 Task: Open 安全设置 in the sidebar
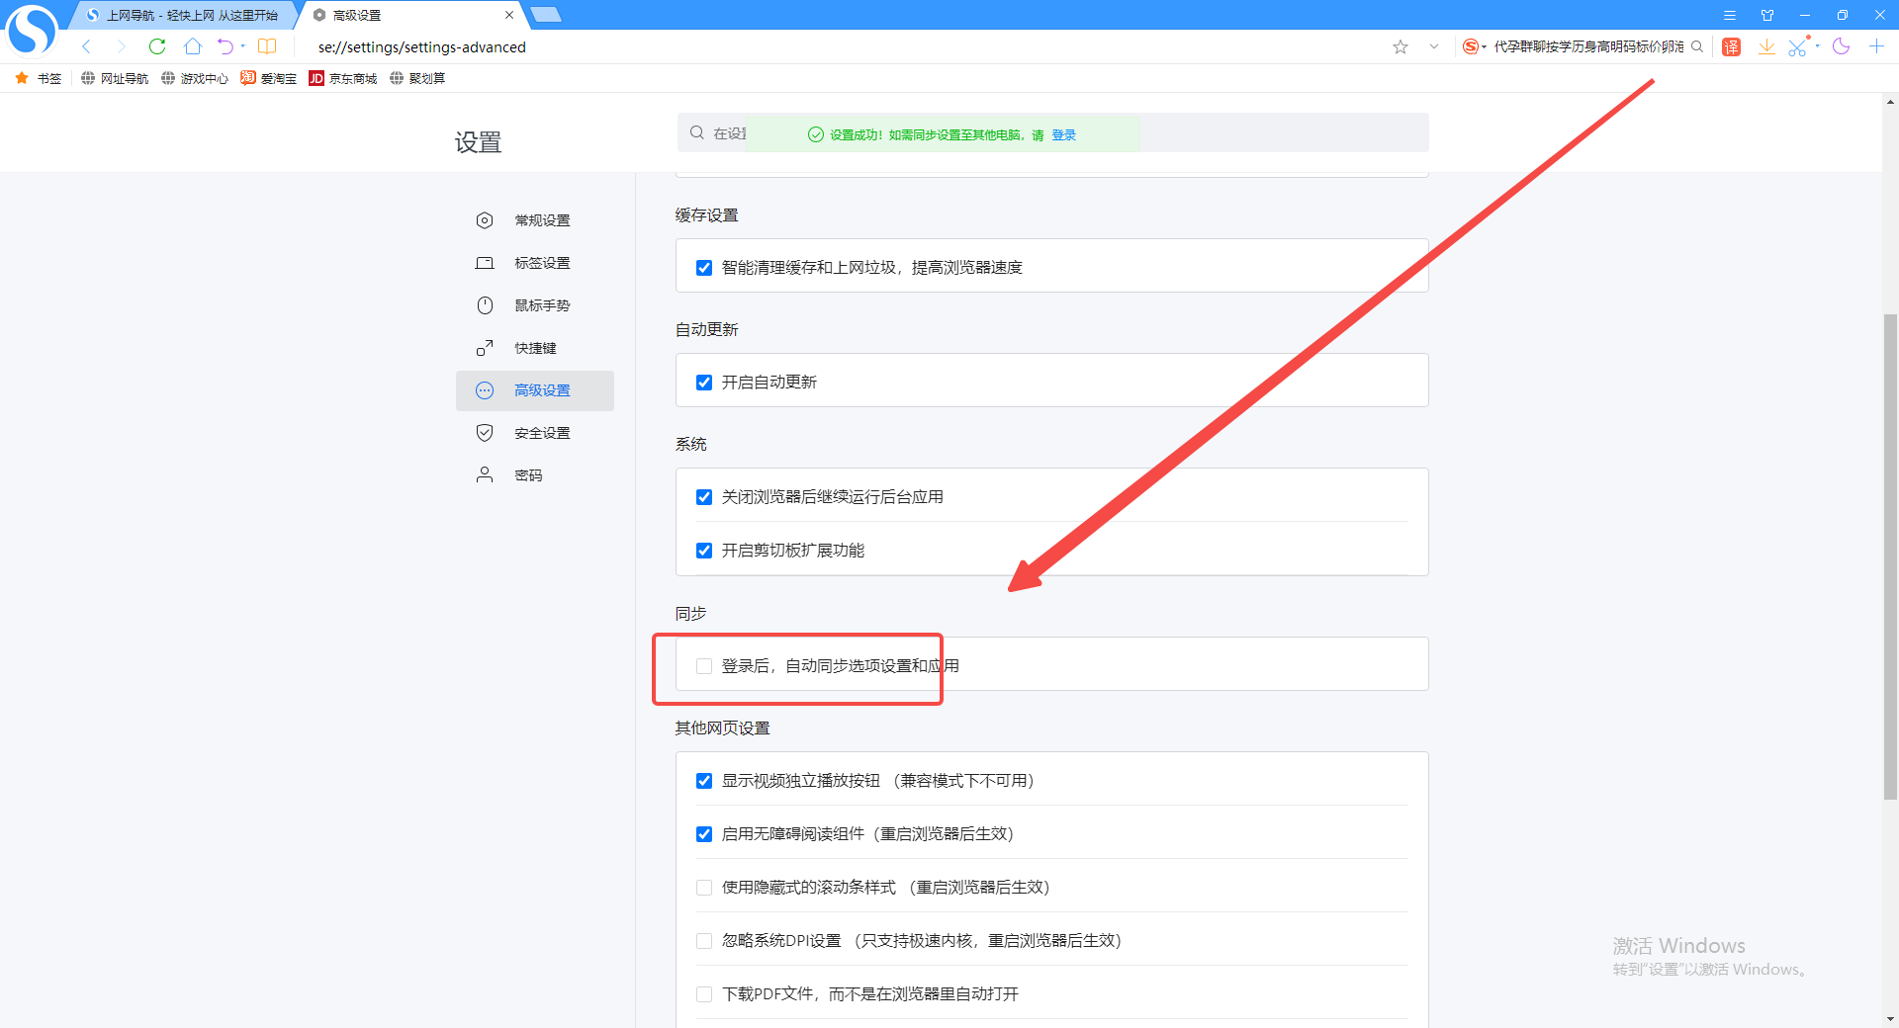coord(534,433)
